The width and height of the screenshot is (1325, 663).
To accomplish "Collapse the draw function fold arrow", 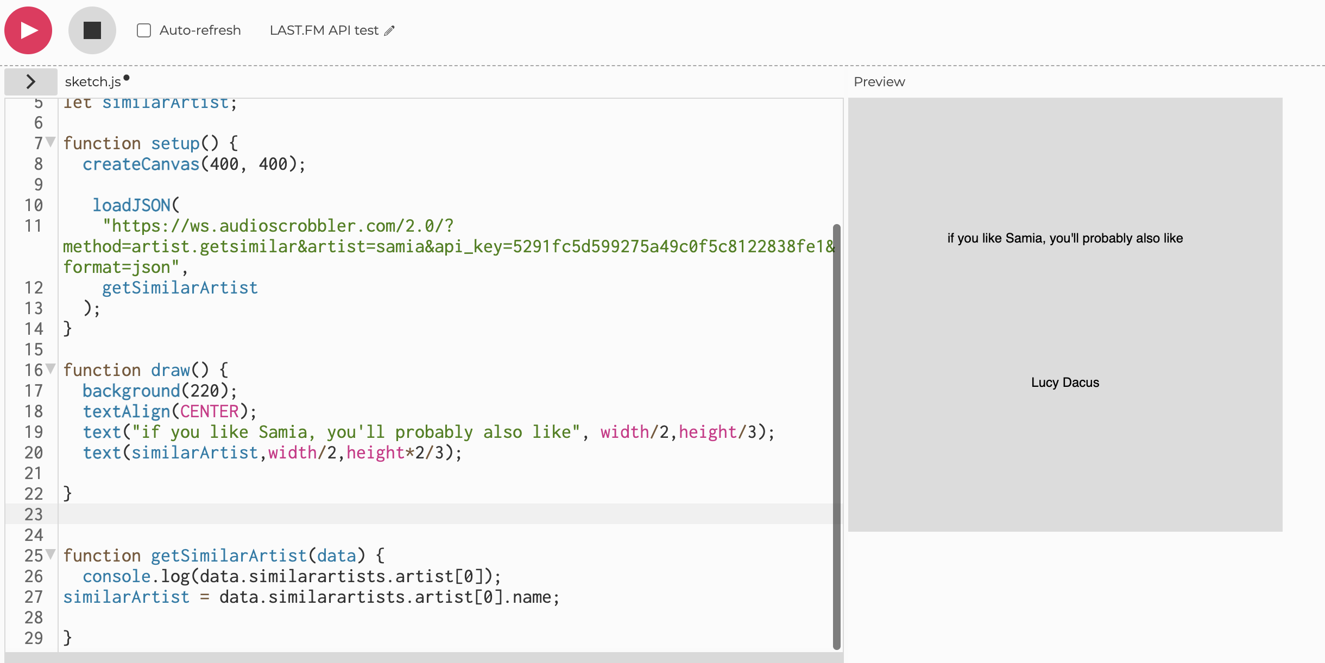I will (51, 369).
